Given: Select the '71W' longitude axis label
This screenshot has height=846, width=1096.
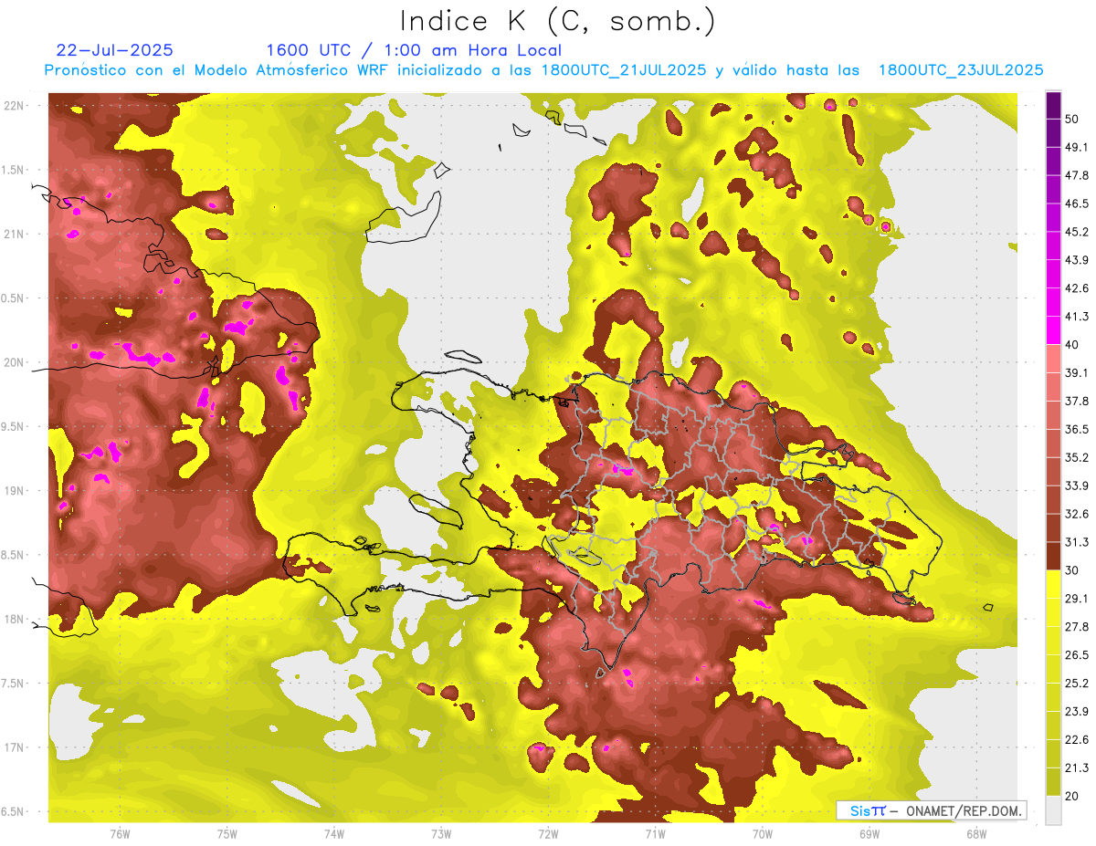Looking at the screenshot, I should (x=655, y=834).
